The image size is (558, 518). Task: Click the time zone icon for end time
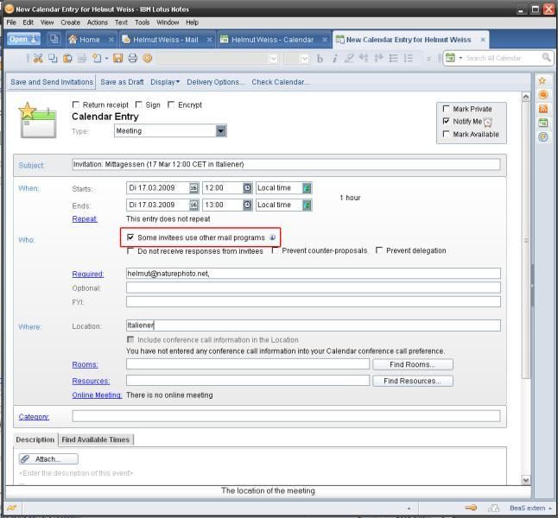[307, 205]
